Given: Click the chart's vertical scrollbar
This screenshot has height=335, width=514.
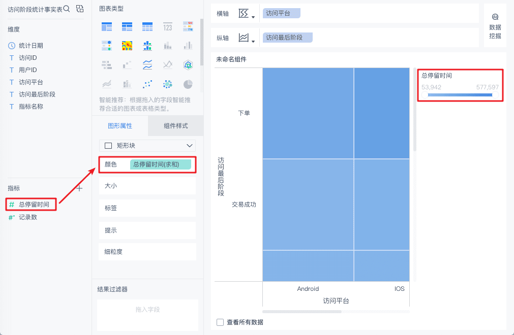Looking at the screenshot, I should (415, 110).
